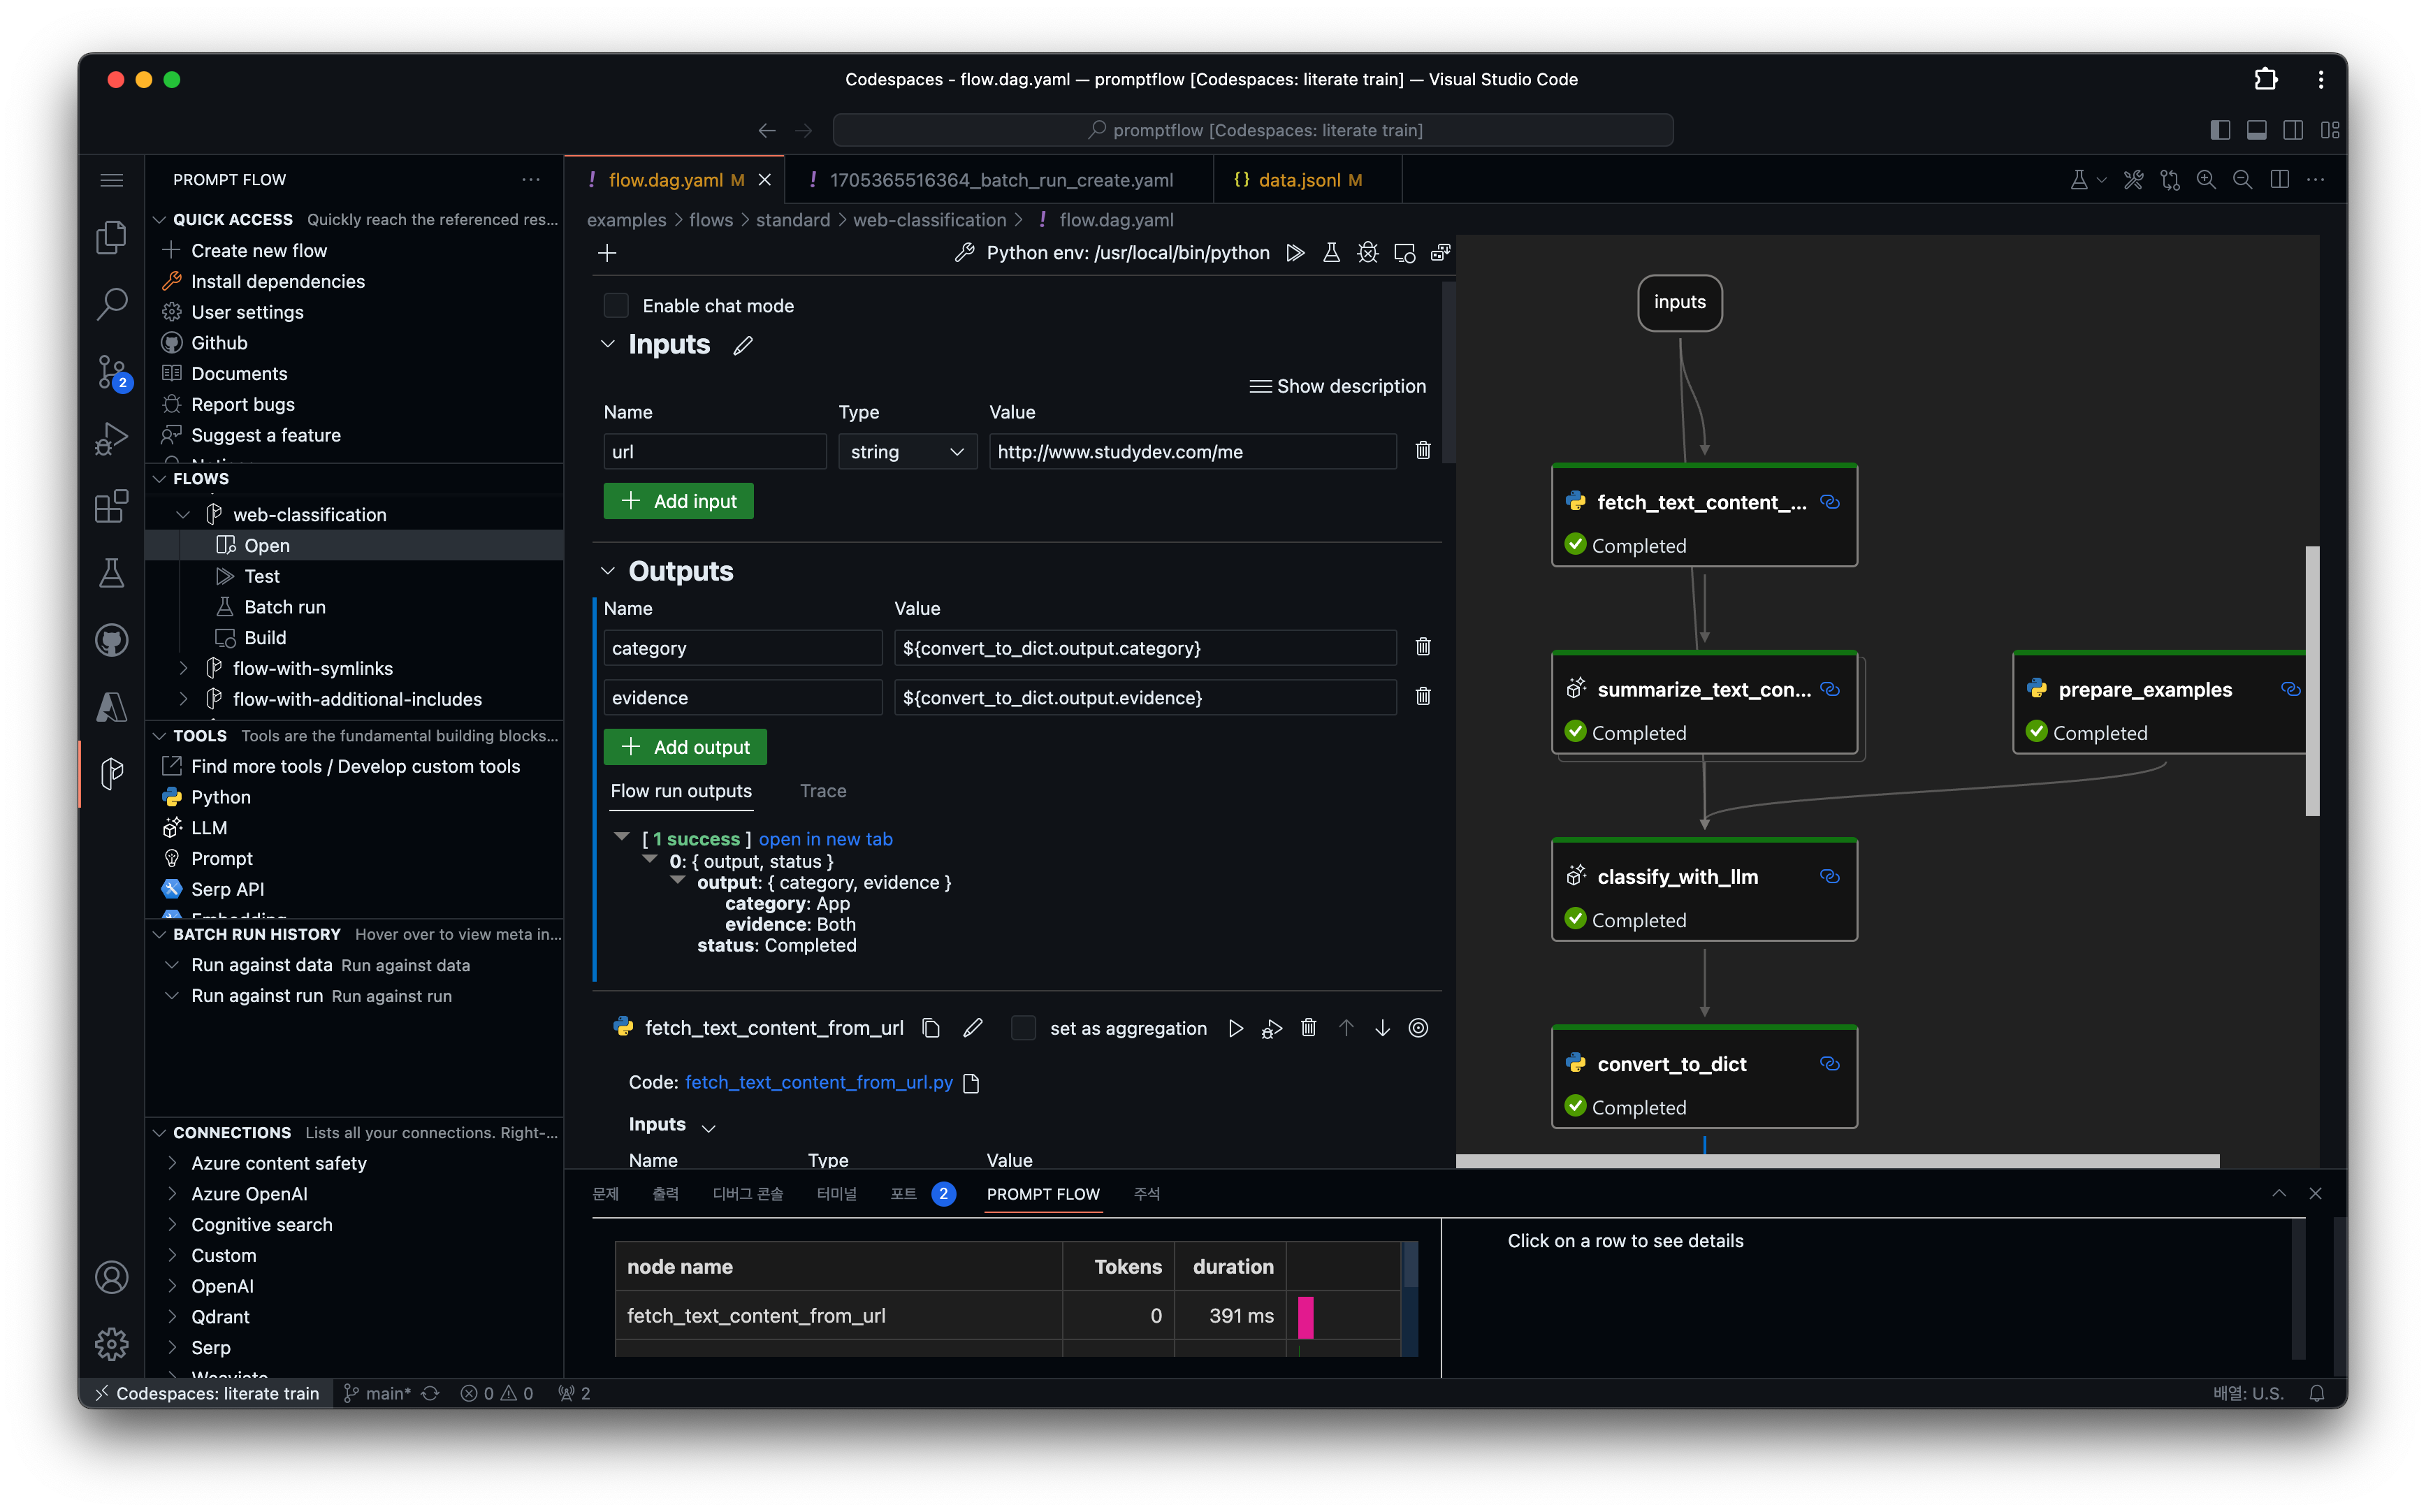Open the Extensions view
Viewport: 2426px width, 1512px height.
pyautogui.click(x=112, y=506)
